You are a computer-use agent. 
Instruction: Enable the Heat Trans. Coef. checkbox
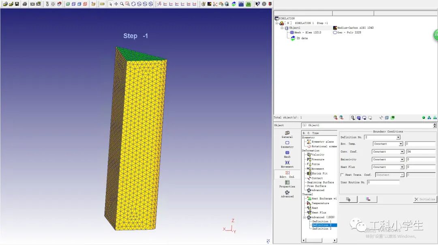click(x=342, y=174)
